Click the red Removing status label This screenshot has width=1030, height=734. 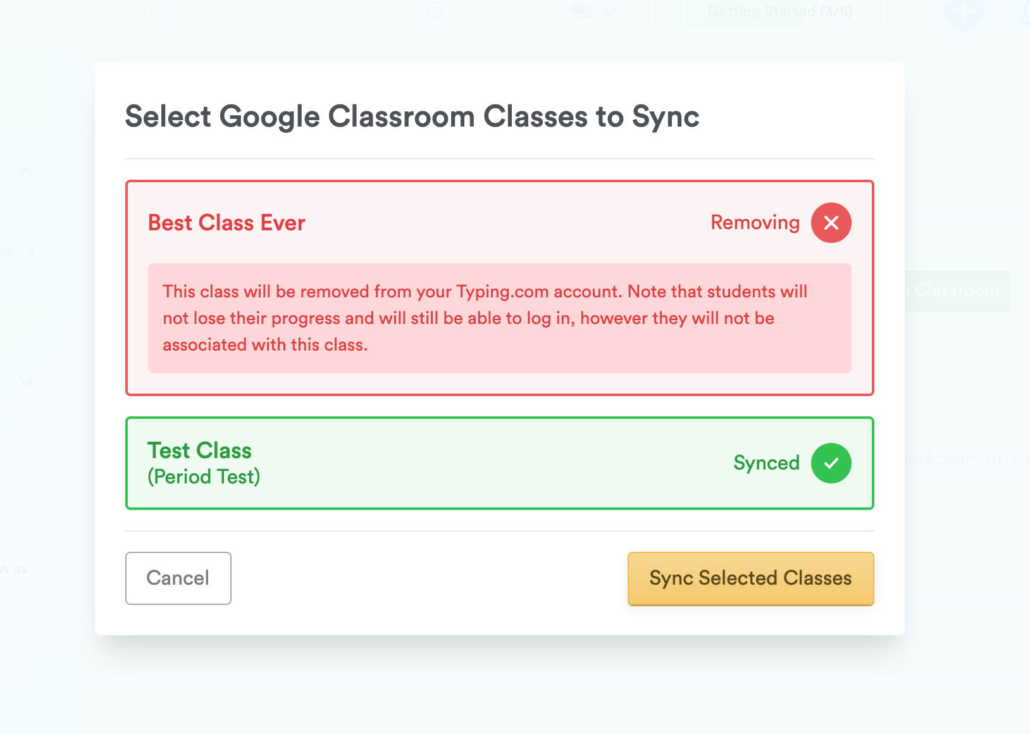(755, 223)
